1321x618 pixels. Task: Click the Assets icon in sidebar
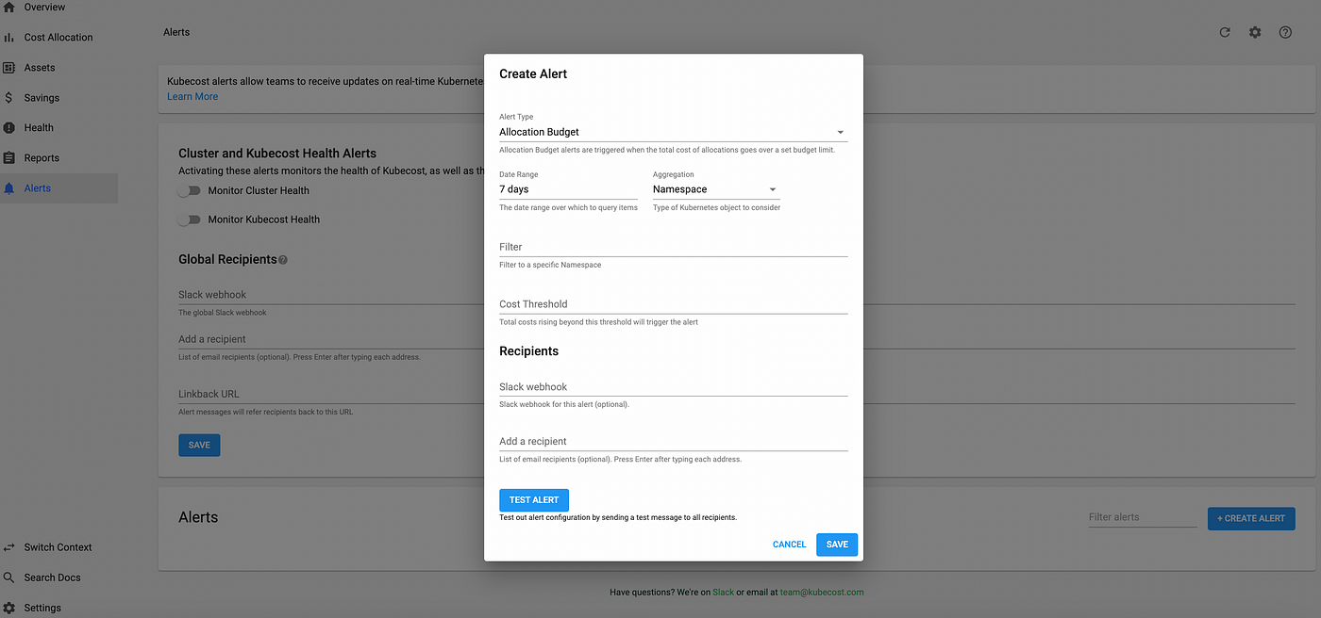(8, 68)
